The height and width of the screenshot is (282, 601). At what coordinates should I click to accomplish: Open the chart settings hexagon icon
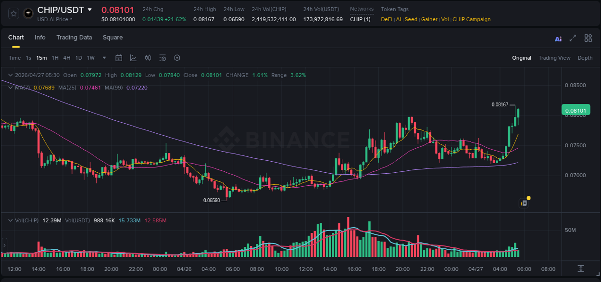(x=177, y=58)
